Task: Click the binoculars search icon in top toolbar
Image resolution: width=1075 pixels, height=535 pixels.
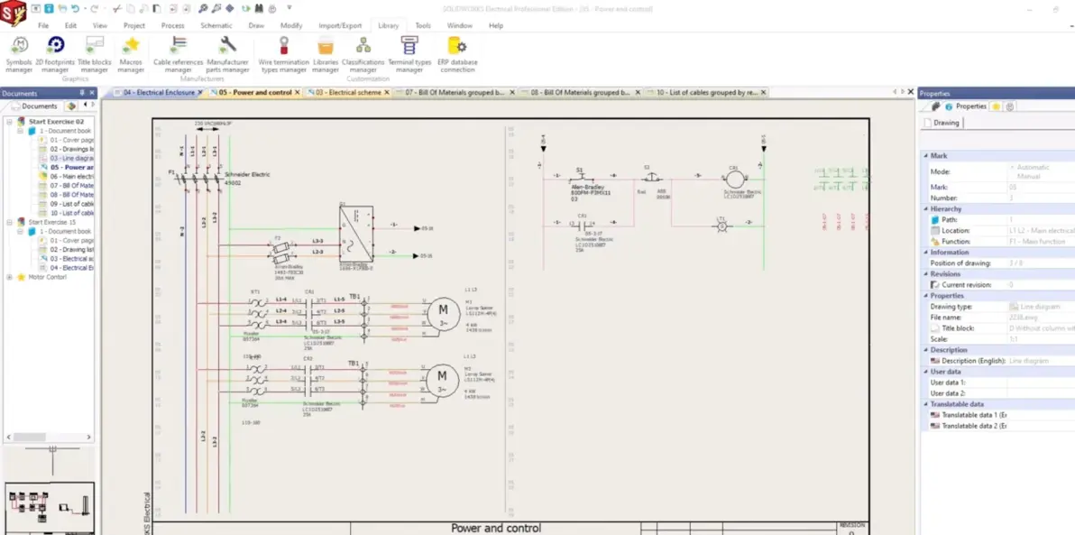Action: pyautogui.click(x=260, y=9)
